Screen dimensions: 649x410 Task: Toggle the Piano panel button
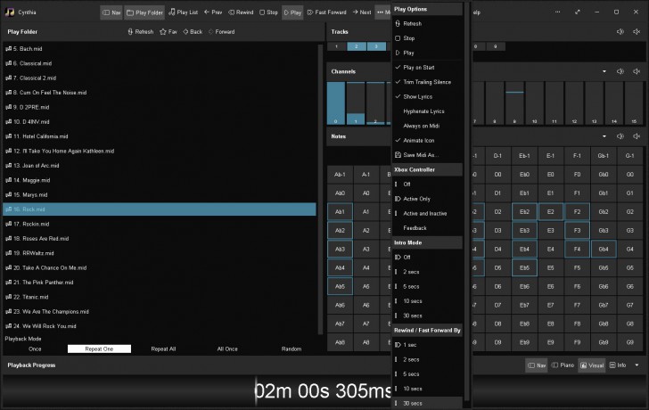coord(563,365)
